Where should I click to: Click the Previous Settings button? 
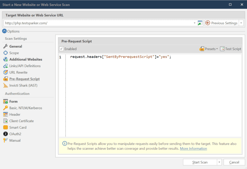pyautogui.click(x=222, y=23)
